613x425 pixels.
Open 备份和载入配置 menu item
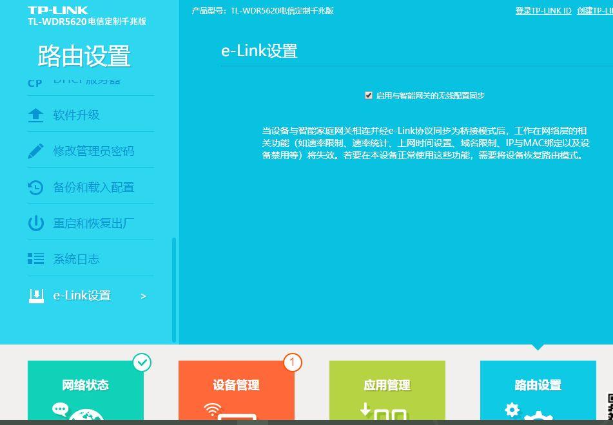point(91,187)
